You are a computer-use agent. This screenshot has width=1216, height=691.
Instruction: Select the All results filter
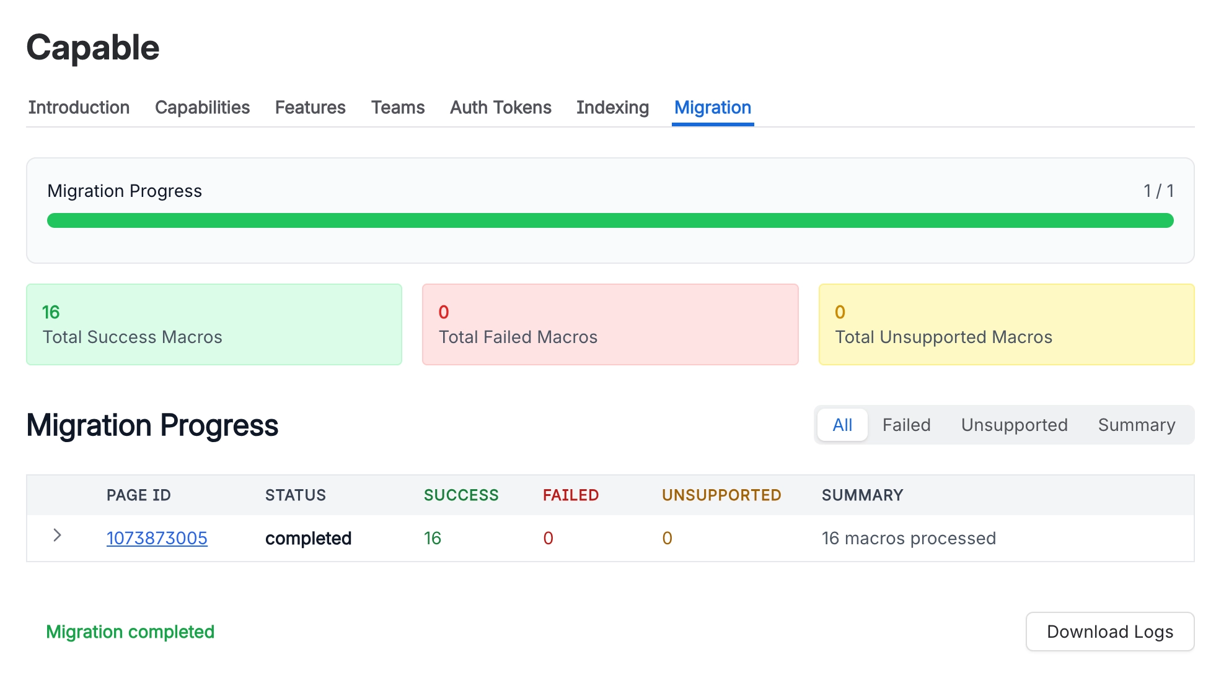pyautogui.click(x=842, y=425)
